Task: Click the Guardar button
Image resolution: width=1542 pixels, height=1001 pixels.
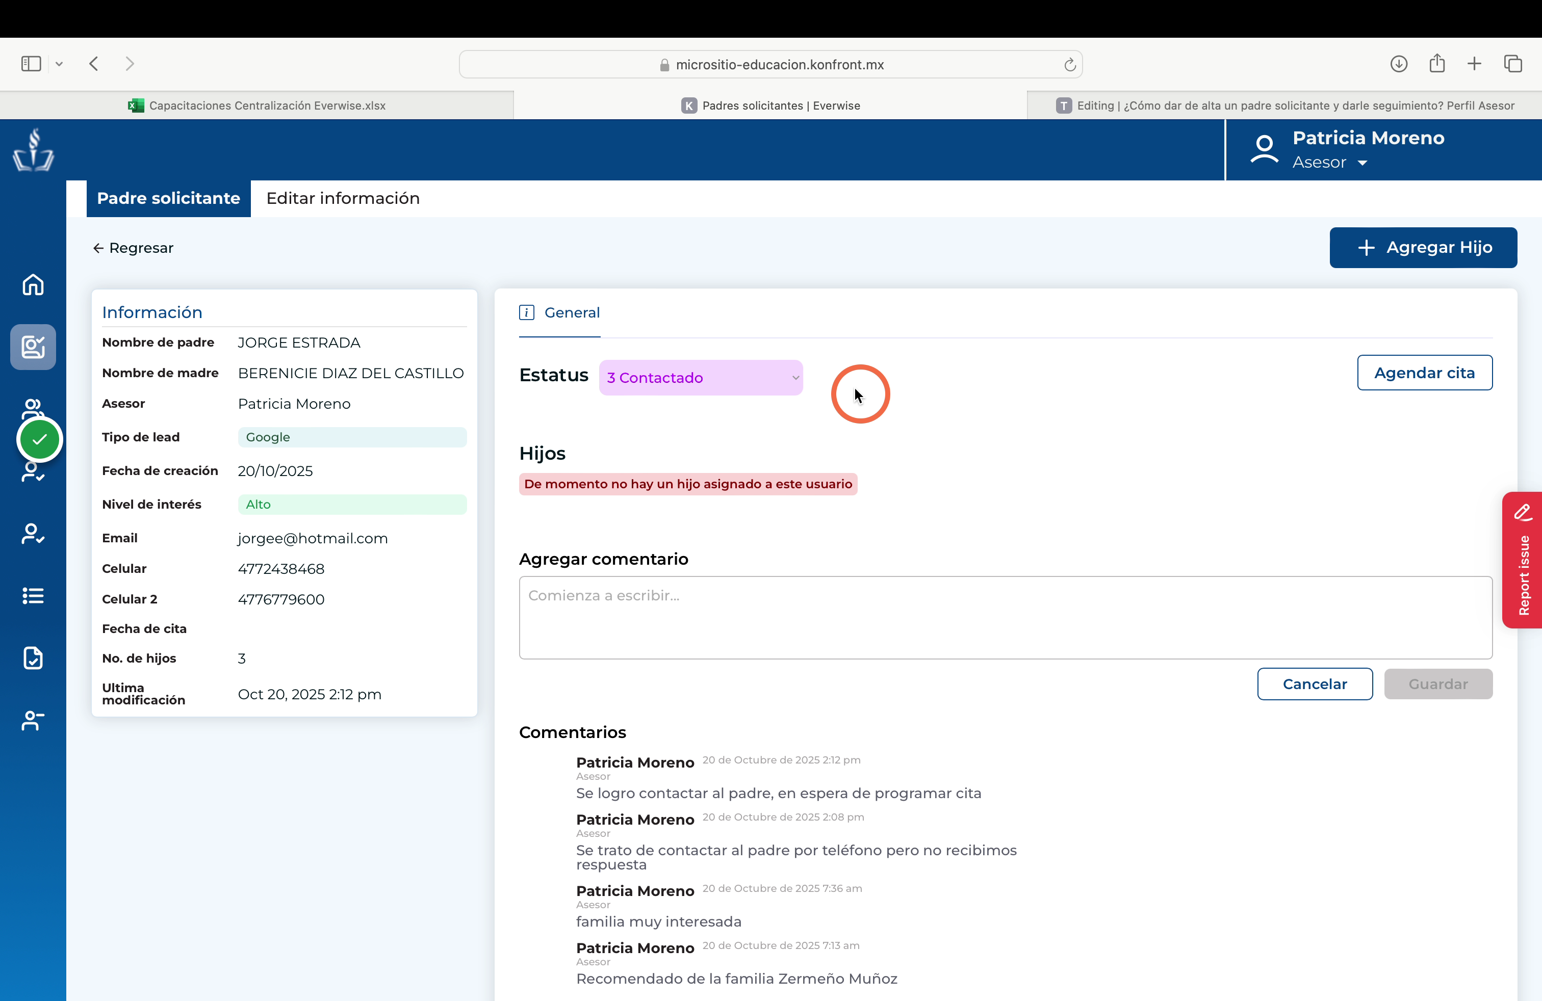Action: pos(1438,684)
